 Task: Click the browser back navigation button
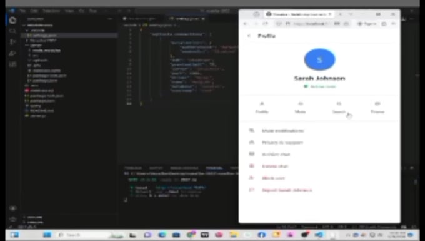(245, 24)
